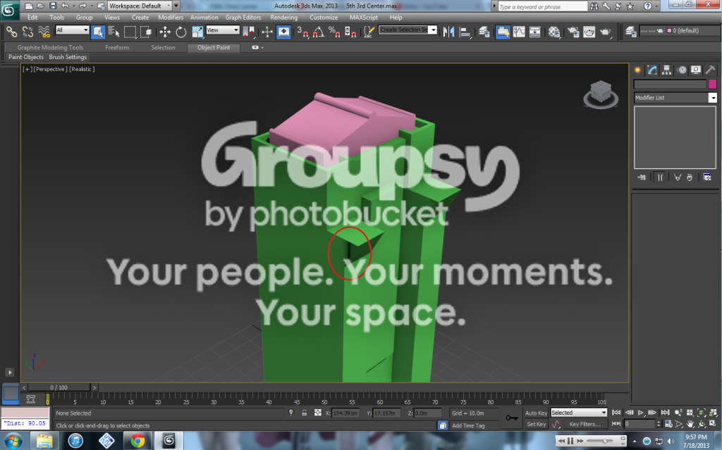Image resolution: width=722 pixels, height=450 pixels.
Task: Expand the ribbon display options arrow
Action: (257, 47)
